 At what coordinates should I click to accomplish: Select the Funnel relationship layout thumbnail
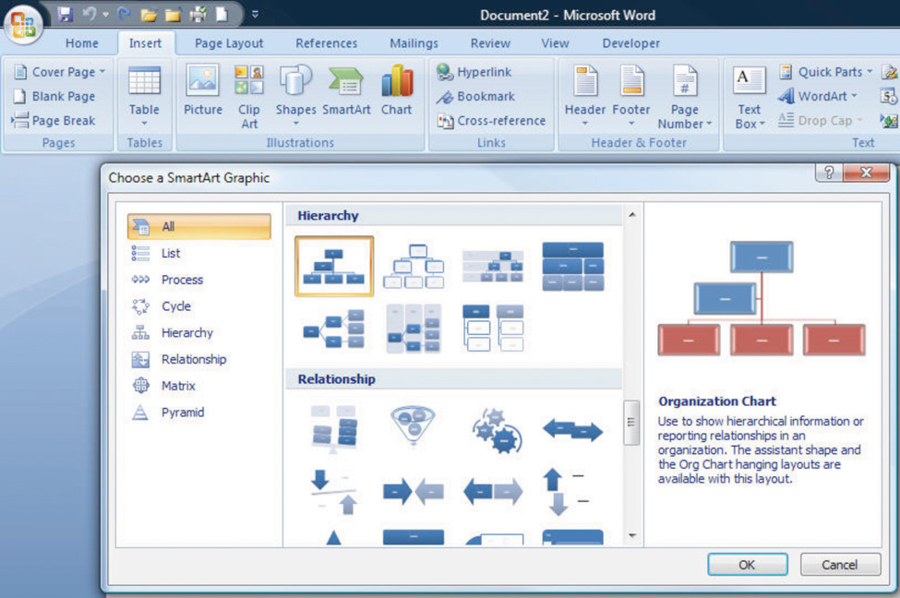coord(414,426)
